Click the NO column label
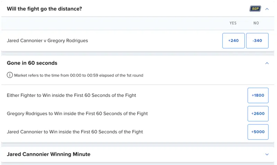277x165 pixels. [x=256, y=23]
